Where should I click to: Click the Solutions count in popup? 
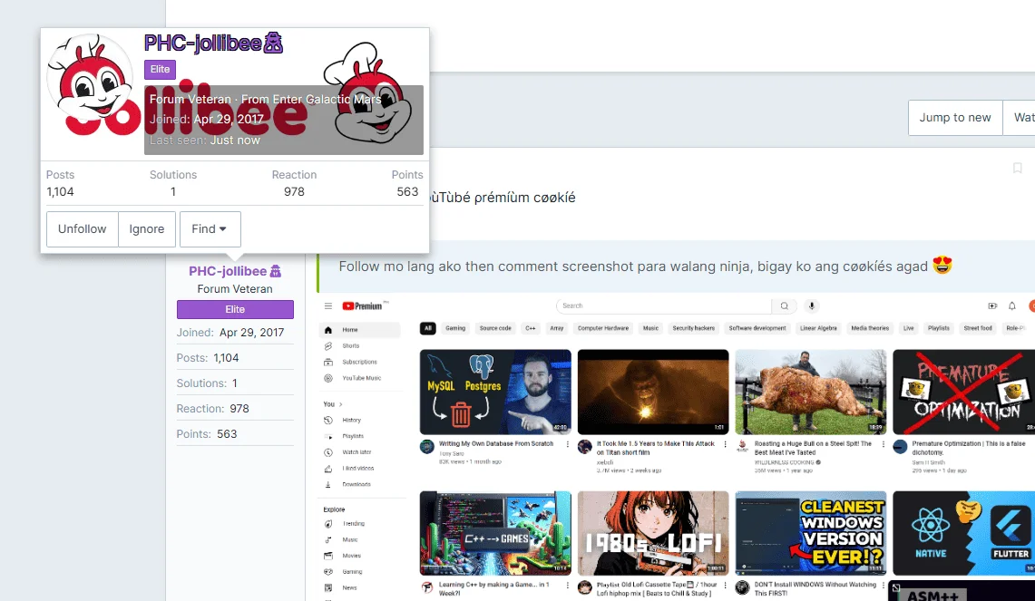[173, 191]
